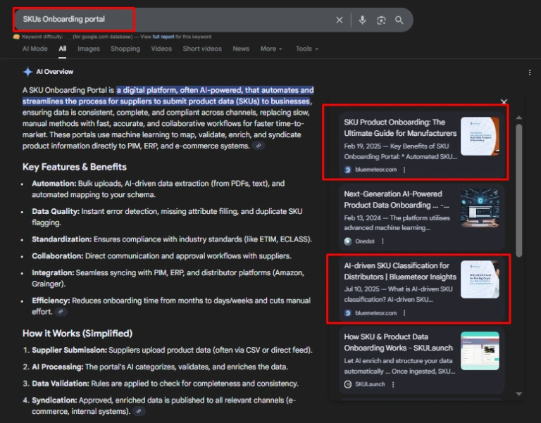541x423 pixels.
Task: Click the SKULaunch favicon
Action: coord(348,384)
